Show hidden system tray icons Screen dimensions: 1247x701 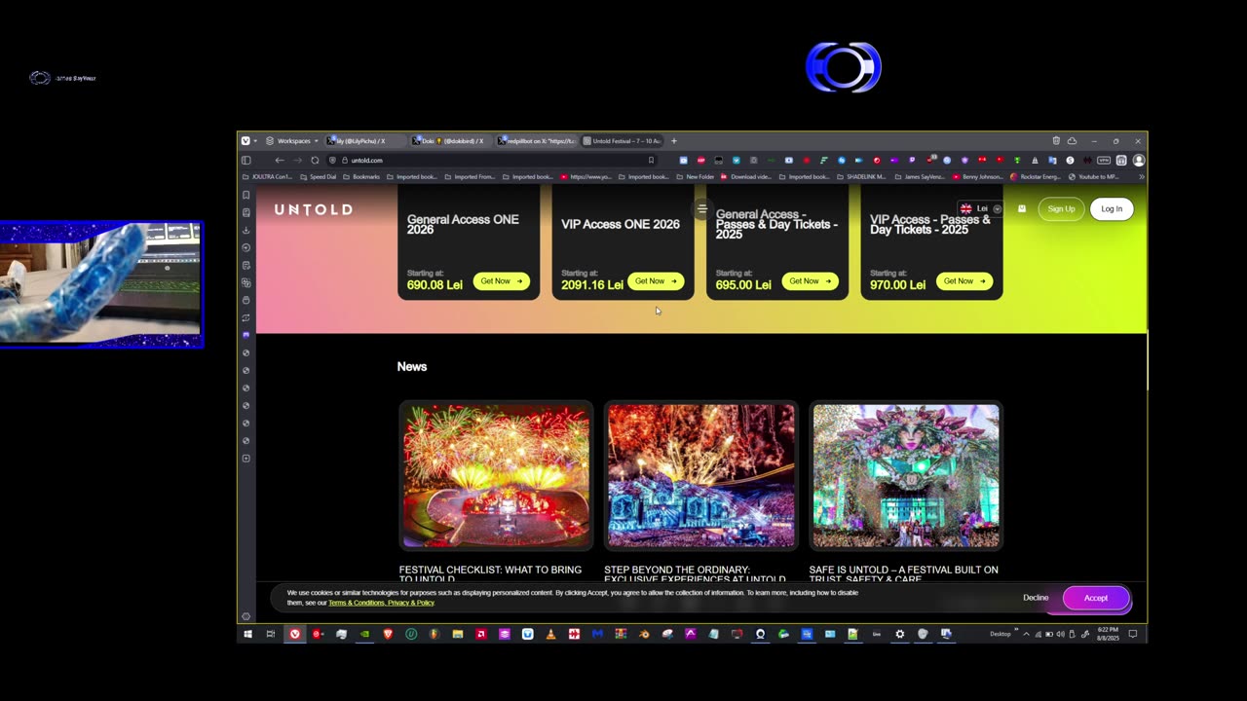(1025, 634)
